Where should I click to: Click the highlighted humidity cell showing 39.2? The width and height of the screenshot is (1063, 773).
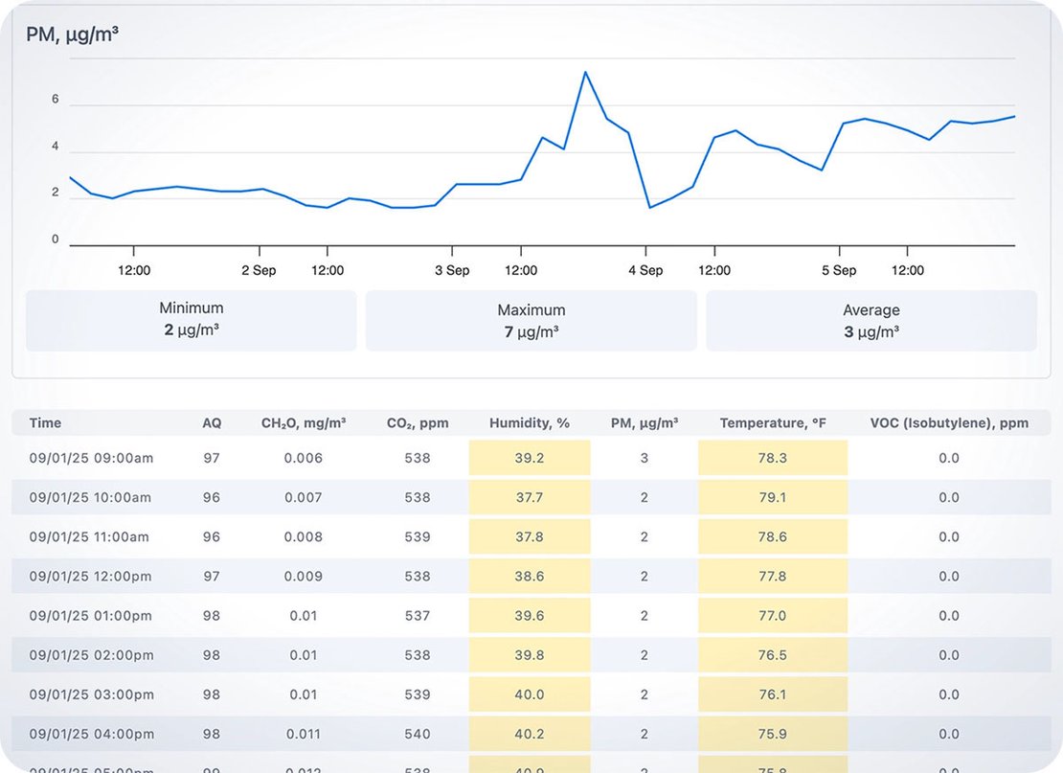pos(530,458)
